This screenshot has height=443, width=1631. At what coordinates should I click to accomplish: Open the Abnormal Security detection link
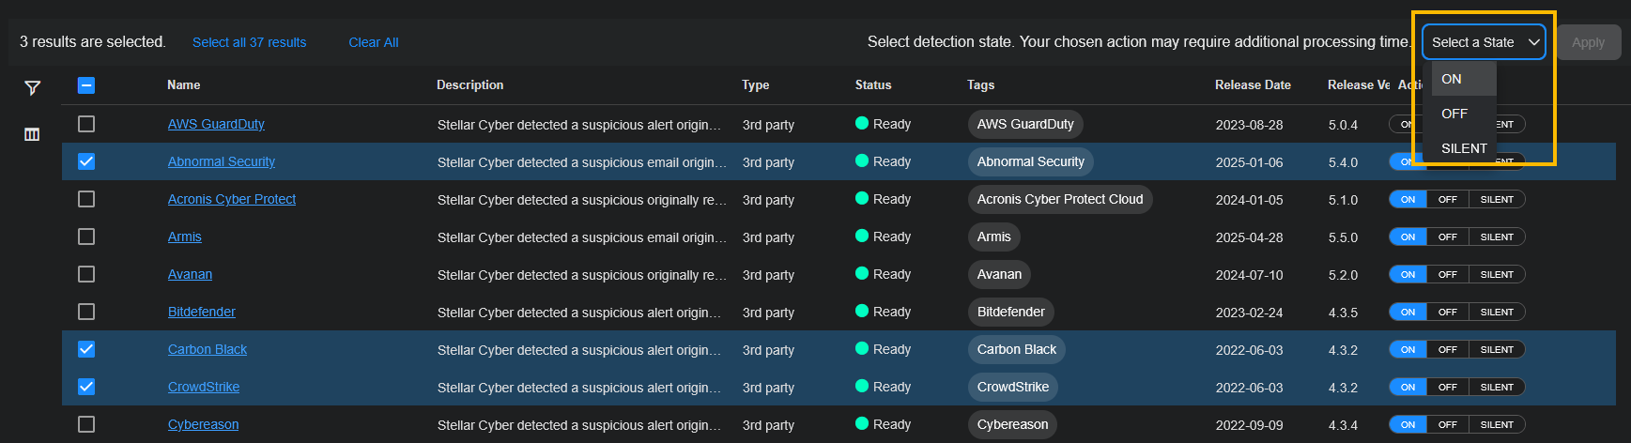[x=222, y=161]
